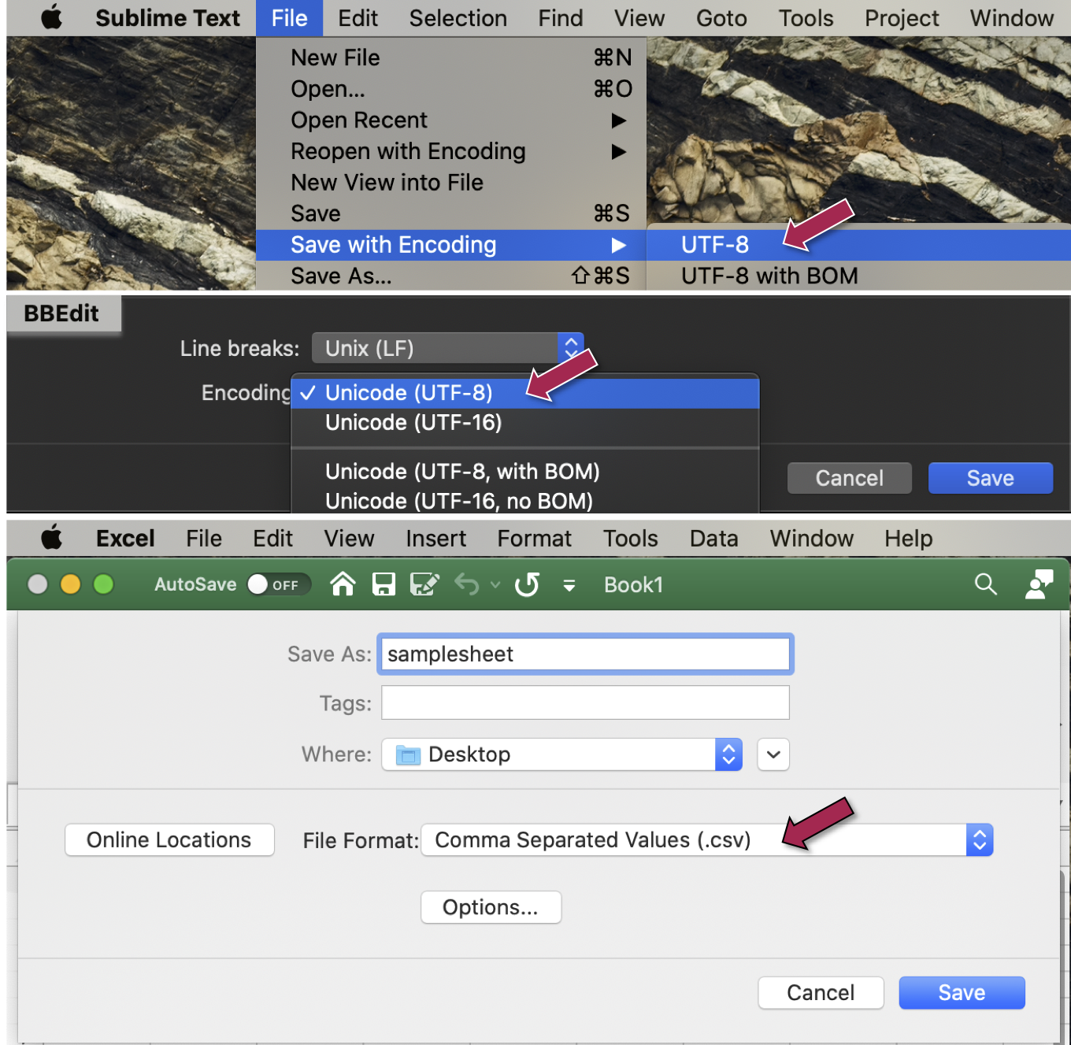1071x1045 pixels.
Task: Open the Where Desktop location dropdown
Action: click(x=561, y=754)
